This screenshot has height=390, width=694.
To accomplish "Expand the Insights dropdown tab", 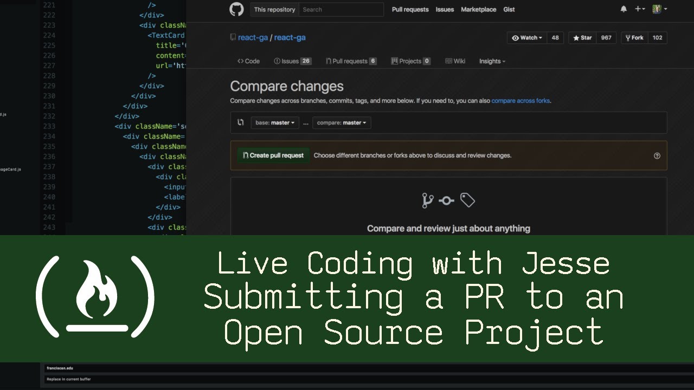I will (492, 61).
